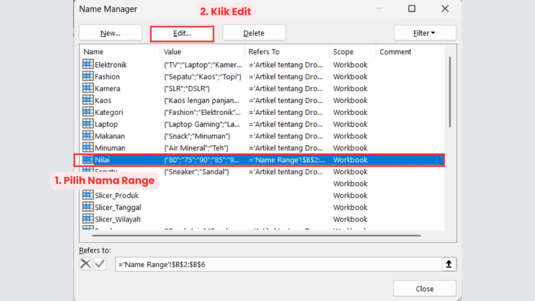Viewport: 535px width, 301px height.
Task: Open the Filter dropdown
Action: [x=425, y=32]
